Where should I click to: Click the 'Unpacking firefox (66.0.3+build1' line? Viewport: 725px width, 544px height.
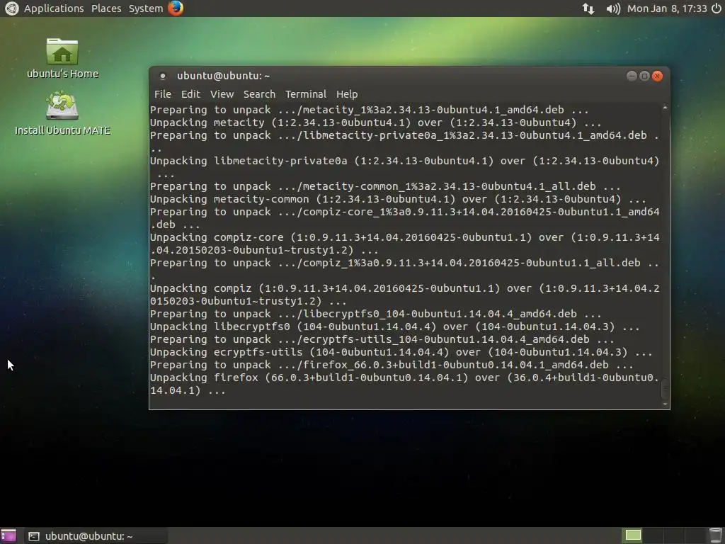[x=404, y=384]
